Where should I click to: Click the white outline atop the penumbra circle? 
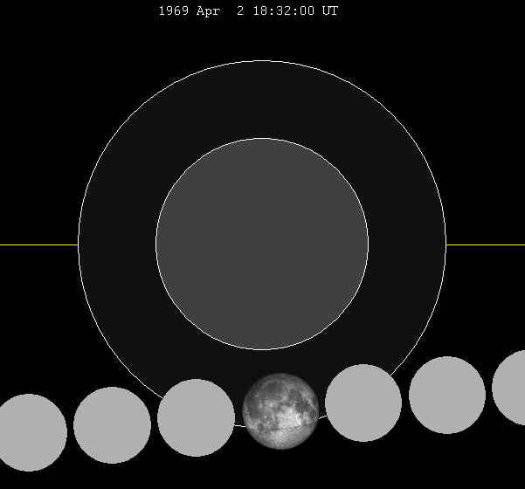pyautogui.click(x=262, y=61)
